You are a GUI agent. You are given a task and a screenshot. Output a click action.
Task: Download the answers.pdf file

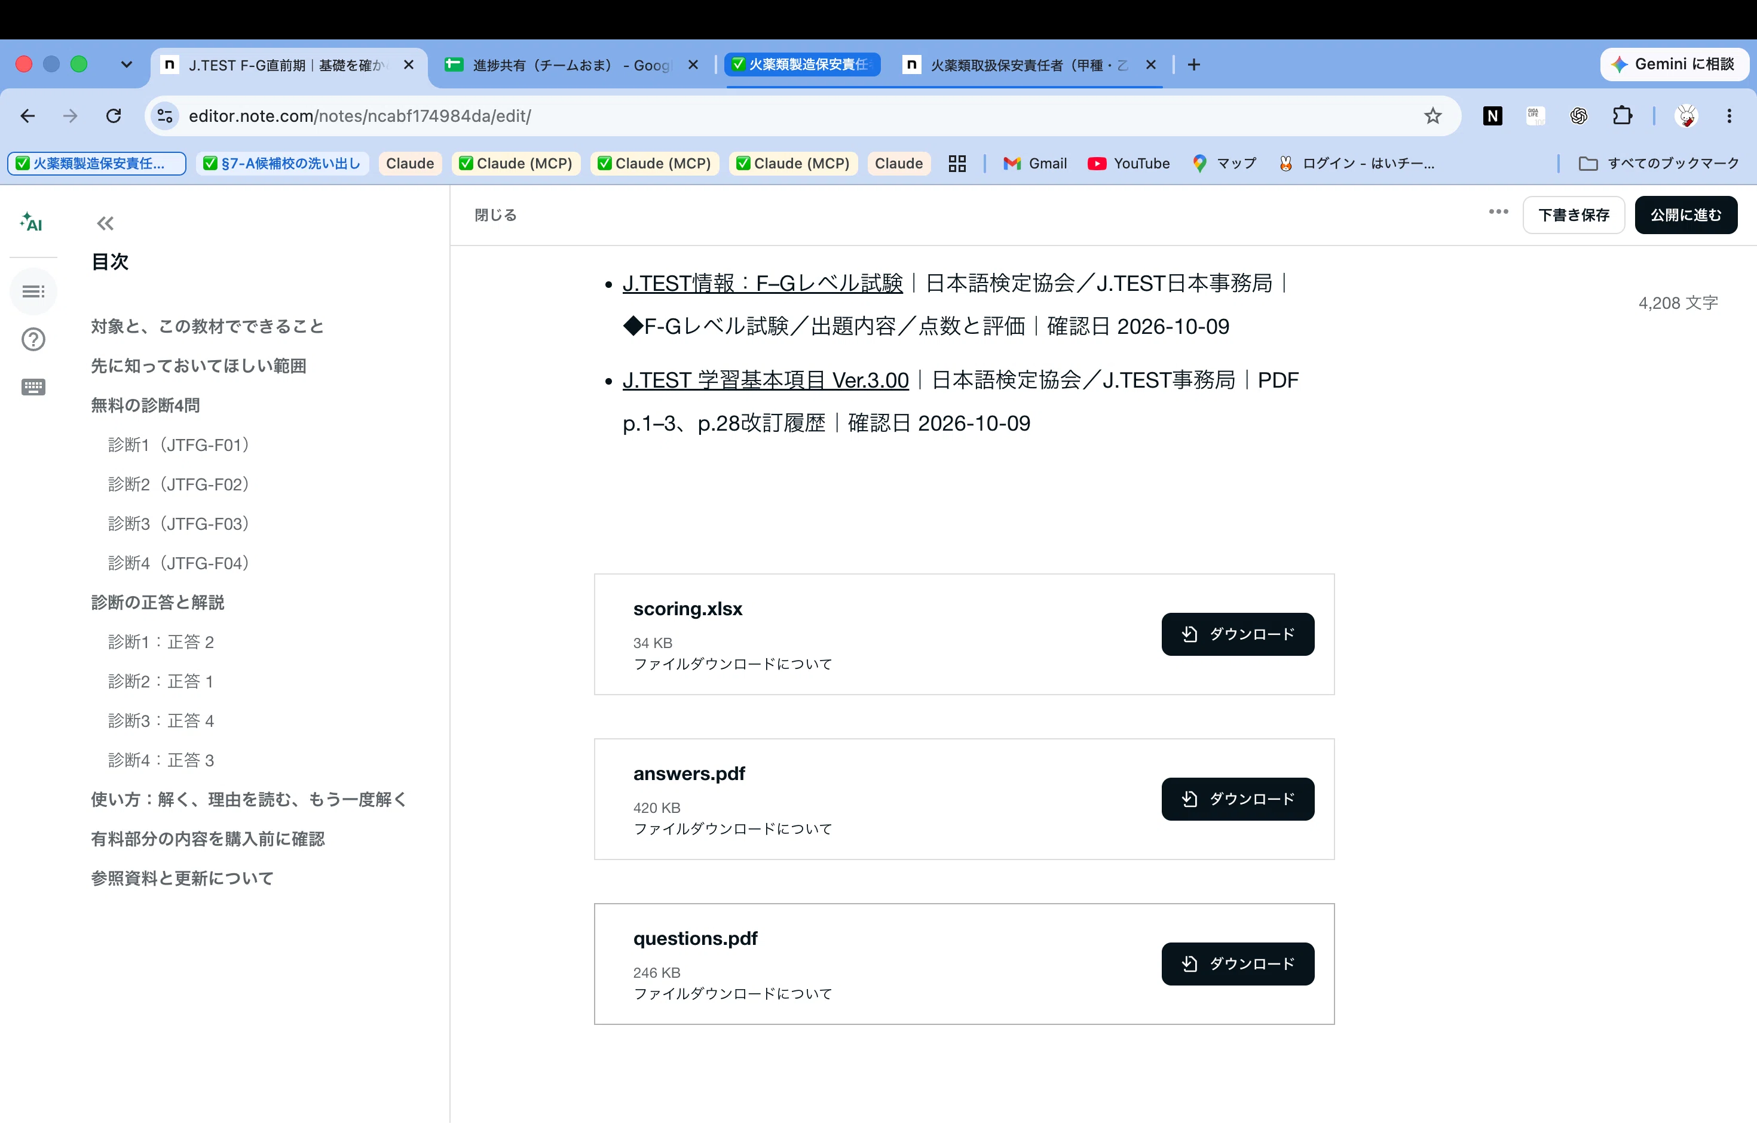tap(1237, 799)
